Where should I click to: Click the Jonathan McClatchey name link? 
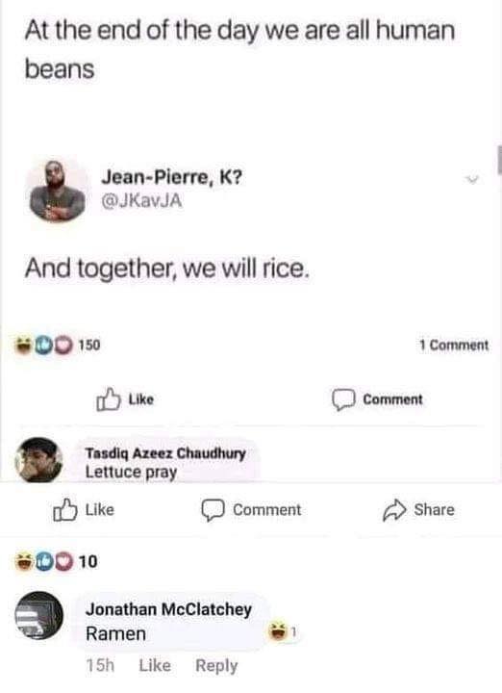pyautogui.click(x=168, y=609)
